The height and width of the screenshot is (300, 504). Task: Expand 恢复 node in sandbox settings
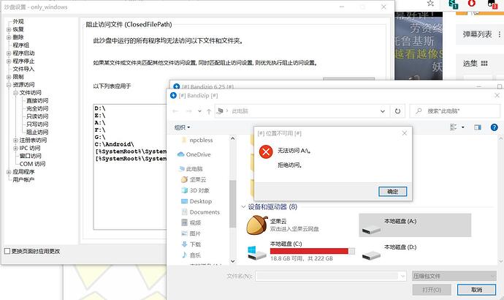pyautogui.click(x=9, y=29)
